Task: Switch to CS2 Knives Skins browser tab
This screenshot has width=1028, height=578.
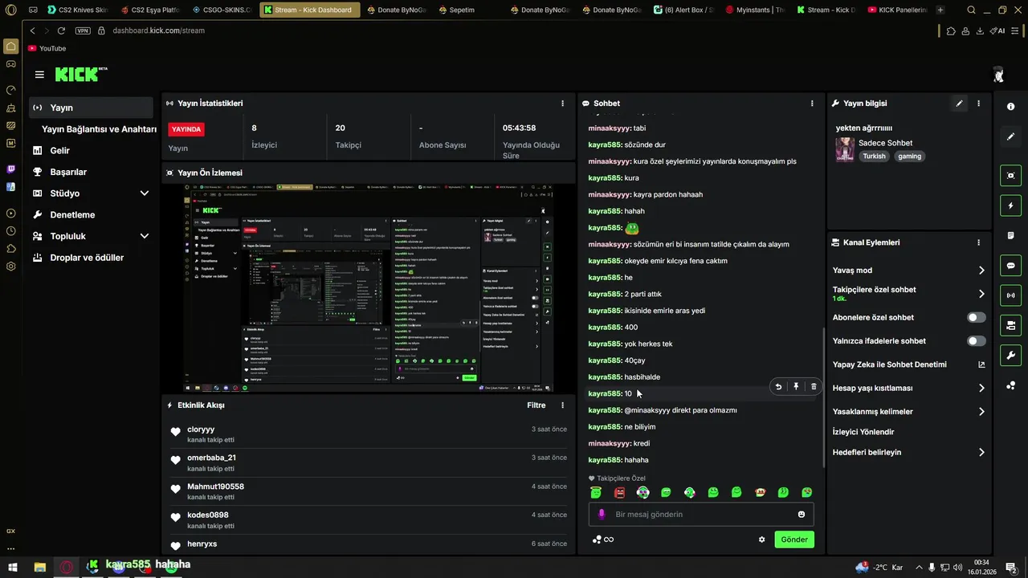Action: [78, 10]
